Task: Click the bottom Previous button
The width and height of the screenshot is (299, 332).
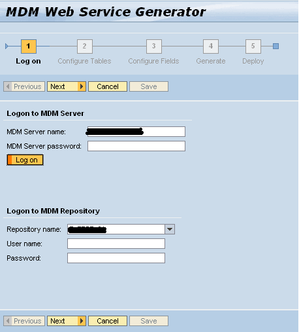Action: 24,321
